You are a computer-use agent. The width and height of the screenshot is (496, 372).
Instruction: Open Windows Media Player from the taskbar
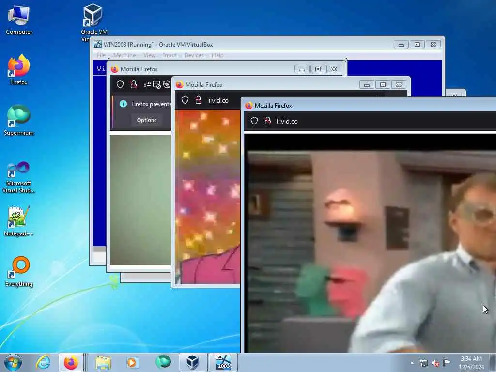[132, 362]
